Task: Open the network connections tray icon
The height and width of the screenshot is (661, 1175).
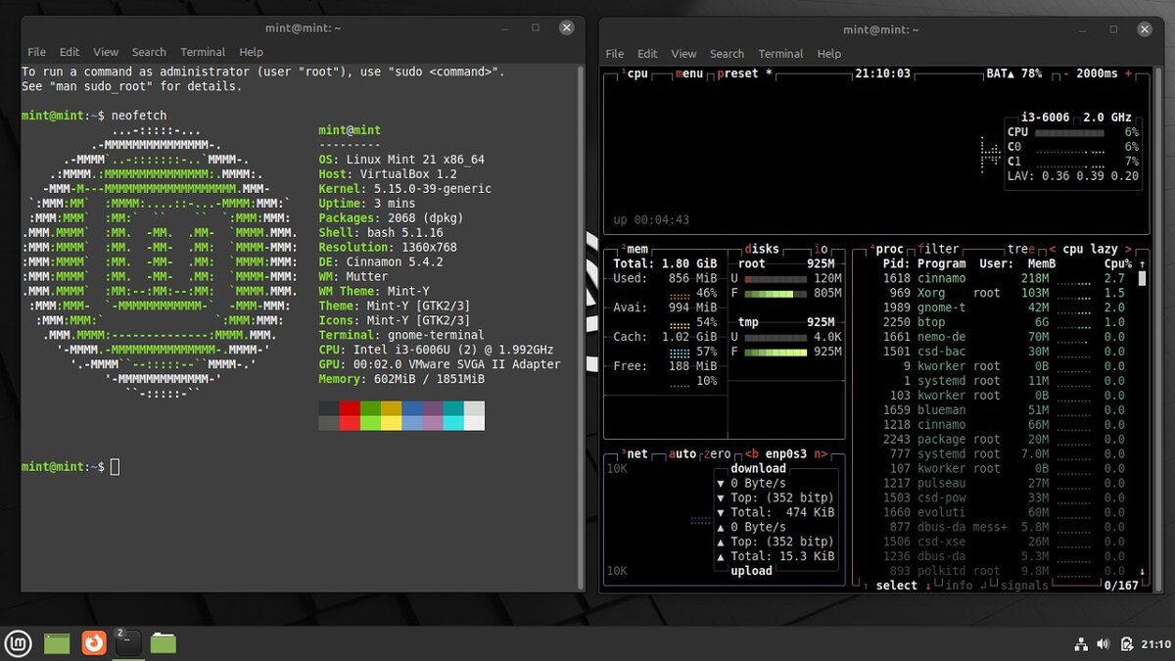Action: pyautogui.click(x=1082, y=644)
